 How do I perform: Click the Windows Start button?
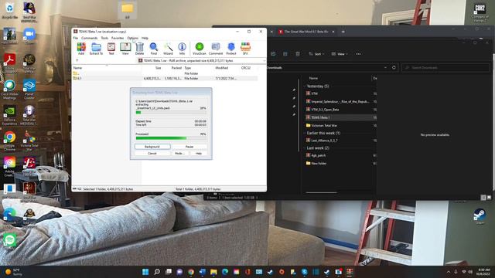pyautogui.click(x=145, y=272)
